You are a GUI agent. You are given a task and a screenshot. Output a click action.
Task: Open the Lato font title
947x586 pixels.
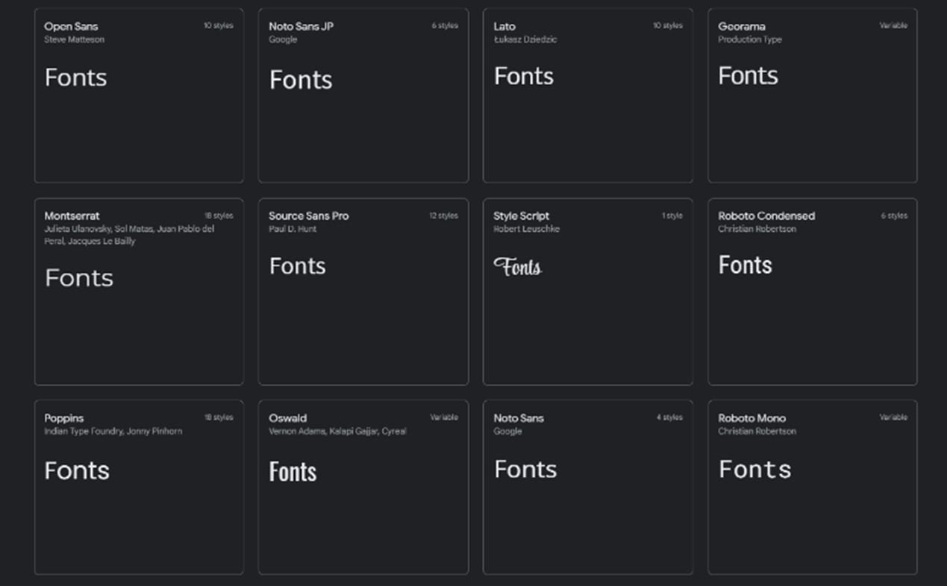coord(504,26)
